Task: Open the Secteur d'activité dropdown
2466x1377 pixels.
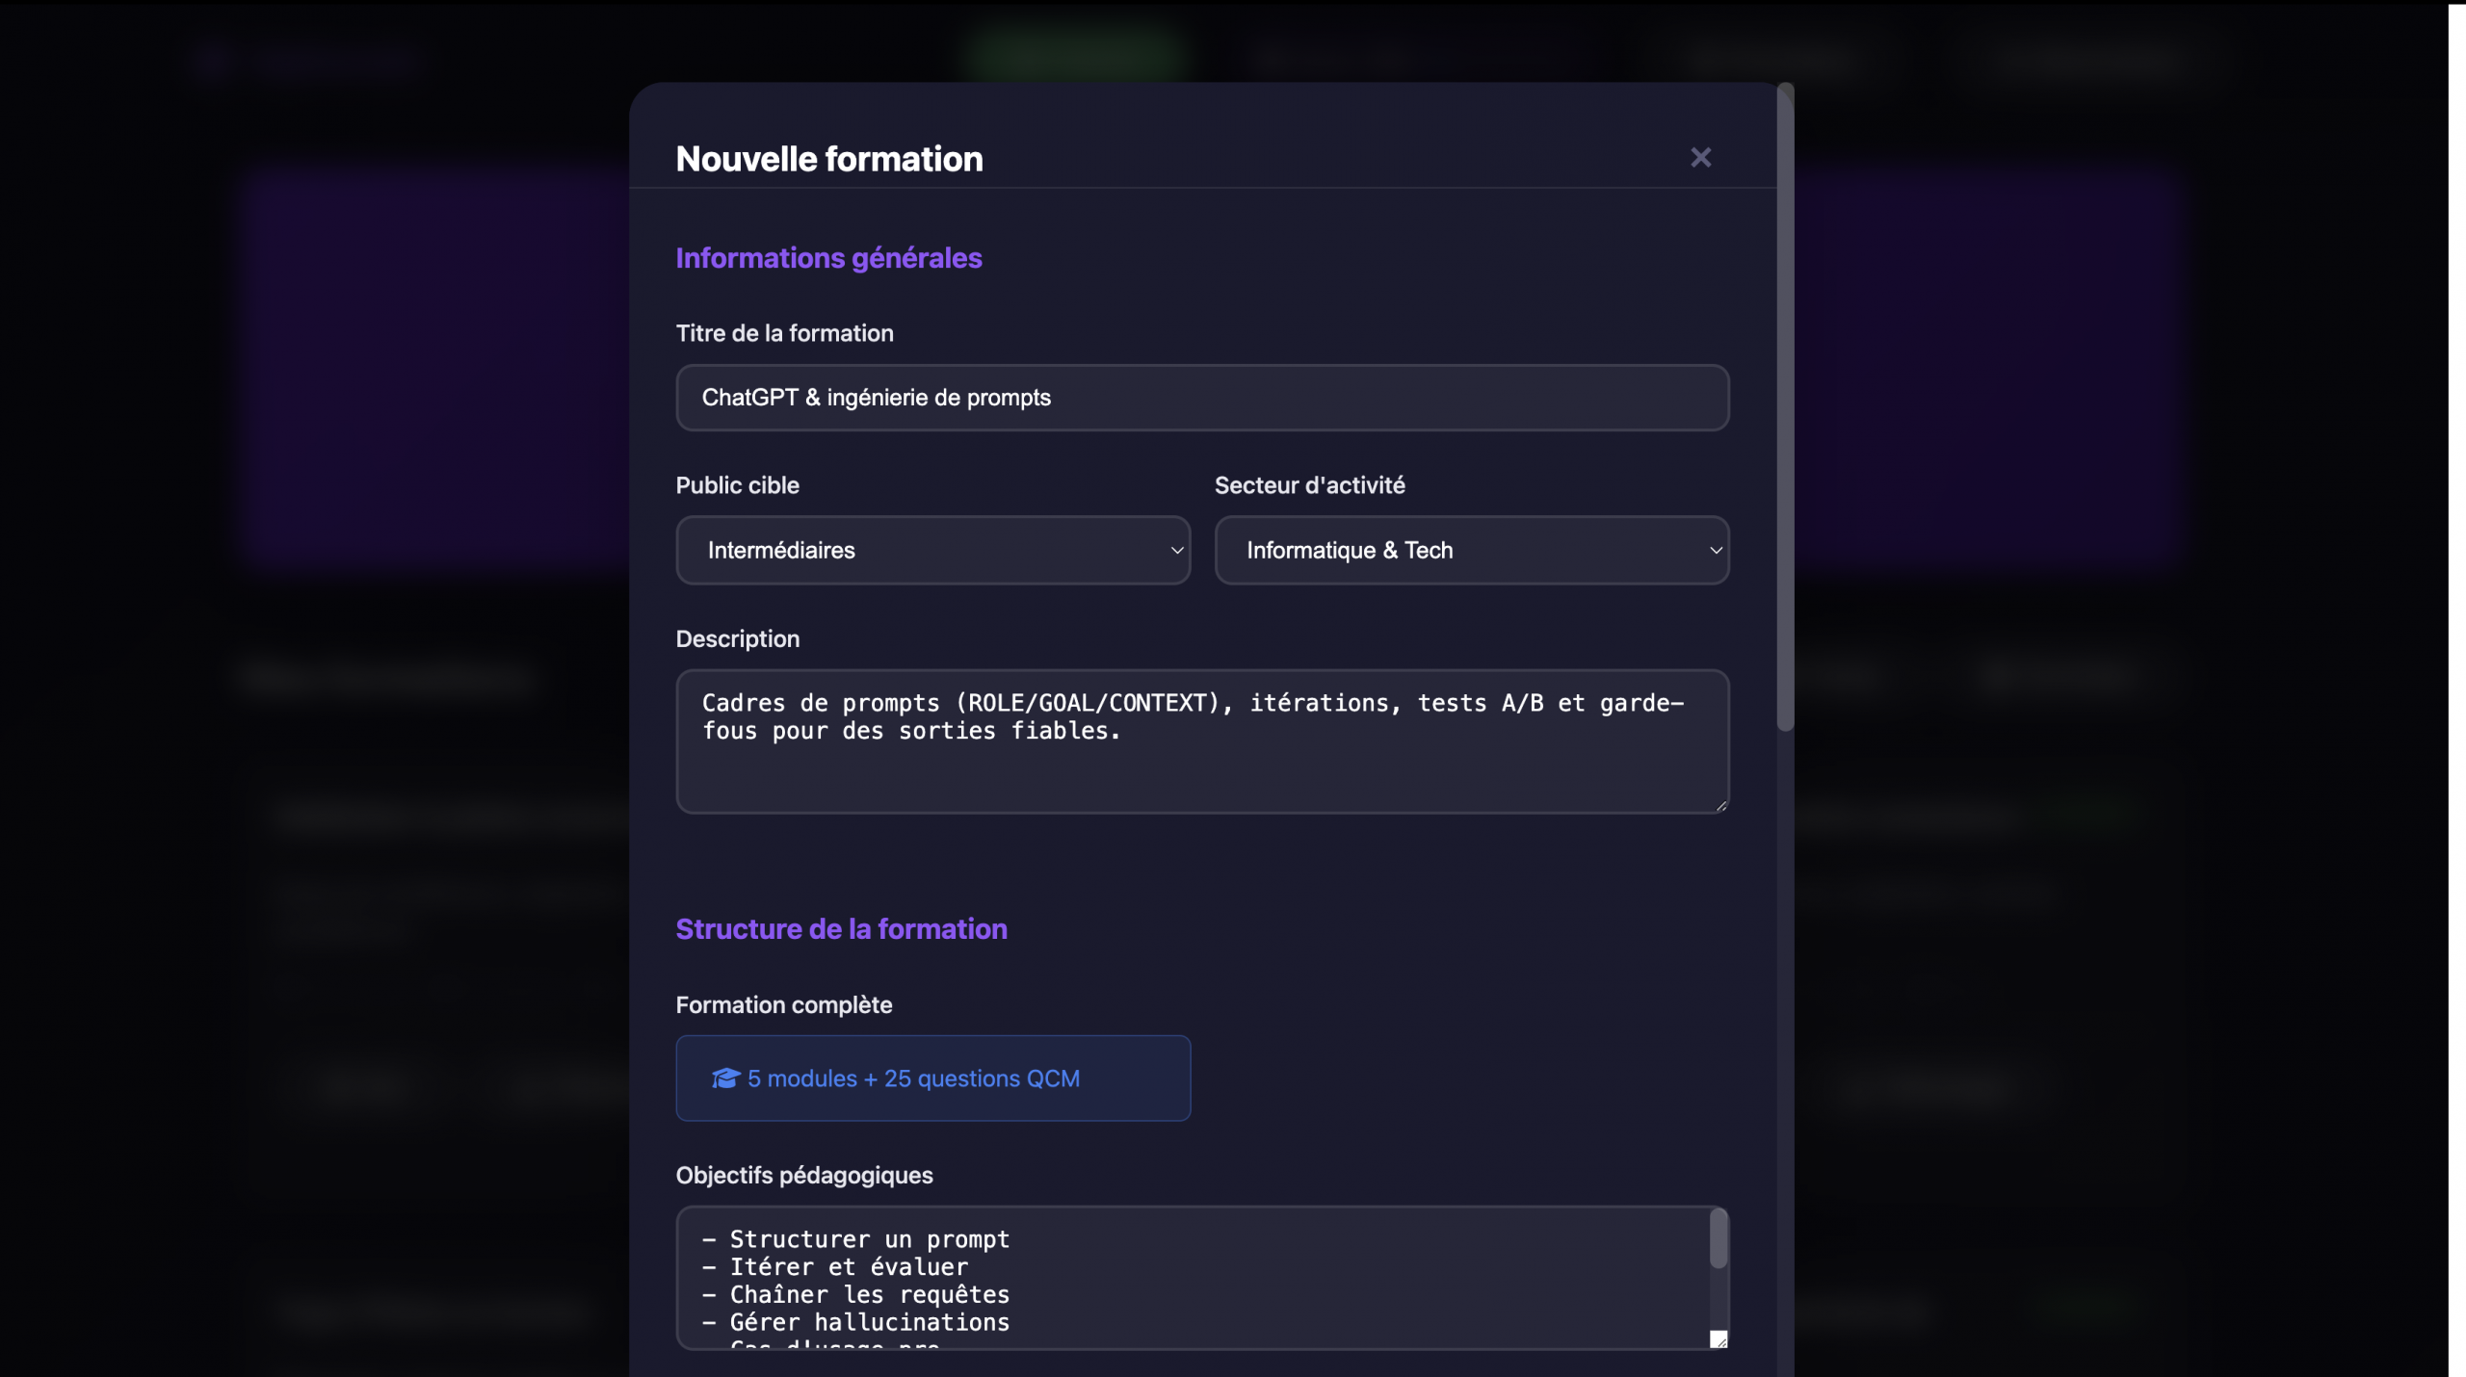Action: 1471,550
